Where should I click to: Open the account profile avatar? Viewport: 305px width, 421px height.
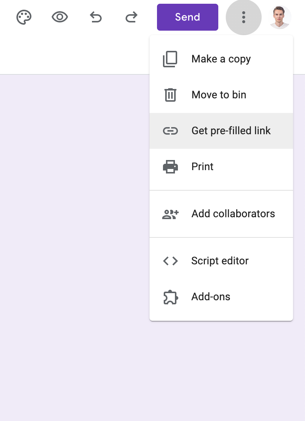[x=280, y=17]
